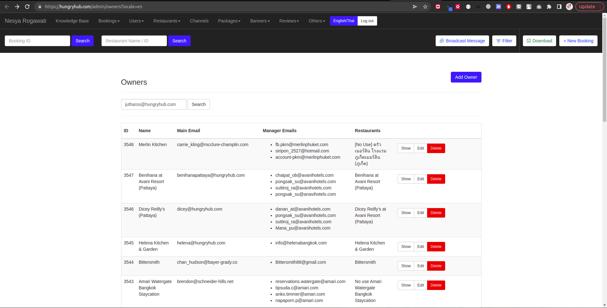Open the Filter button in the toolbar
607x308 pixels.
pos(504,41)
